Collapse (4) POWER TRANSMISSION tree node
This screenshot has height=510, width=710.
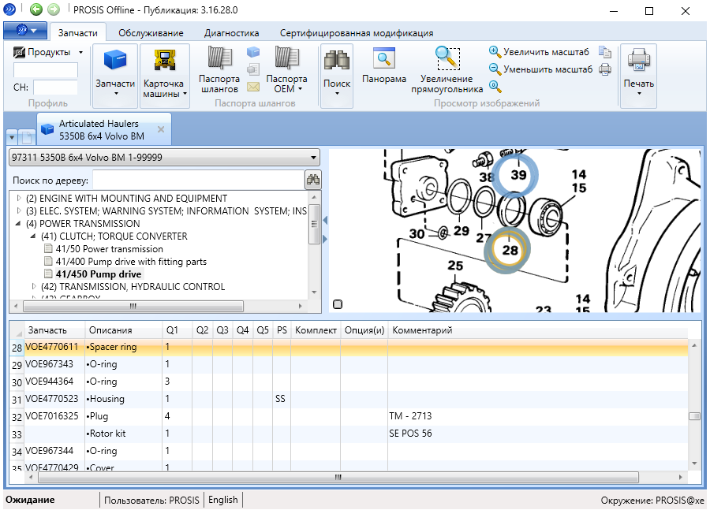pos(18,223)
